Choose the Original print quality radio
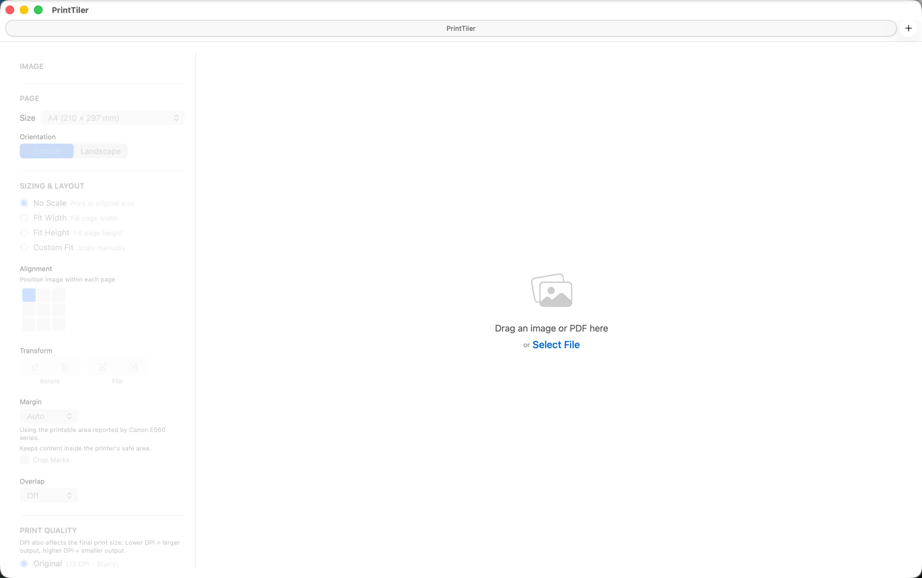922x578 pixels. (x=24, y=564)
